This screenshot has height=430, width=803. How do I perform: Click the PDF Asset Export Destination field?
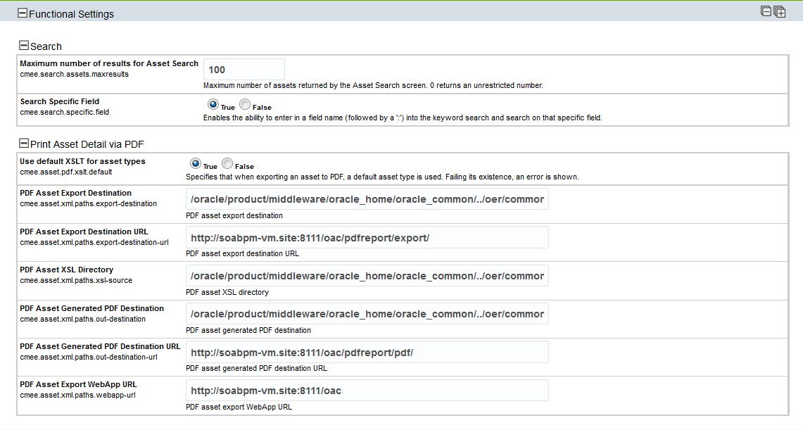coord(367,199)
